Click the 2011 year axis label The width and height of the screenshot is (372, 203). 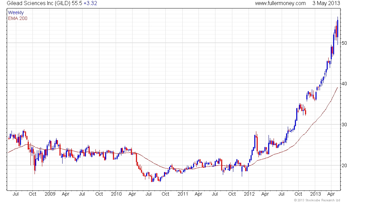tap(183, 194)
